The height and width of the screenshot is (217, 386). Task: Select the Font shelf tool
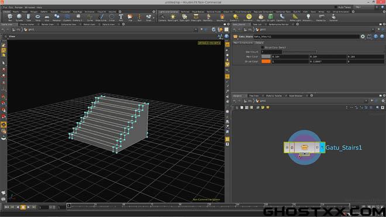[x=121, y=17]
